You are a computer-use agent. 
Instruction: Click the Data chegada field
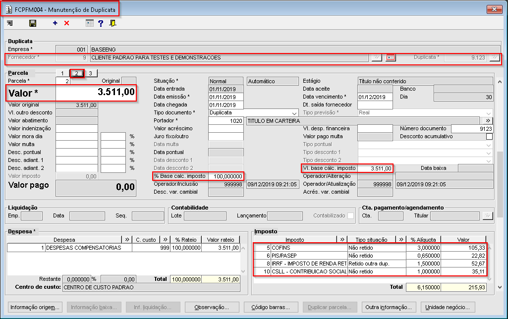(x=226, y=105)
